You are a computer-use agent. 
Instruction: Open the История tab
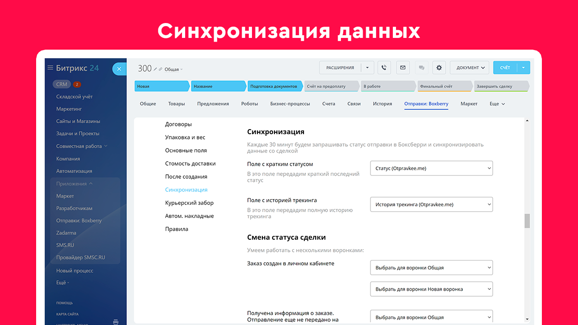(x=382, y=104)
